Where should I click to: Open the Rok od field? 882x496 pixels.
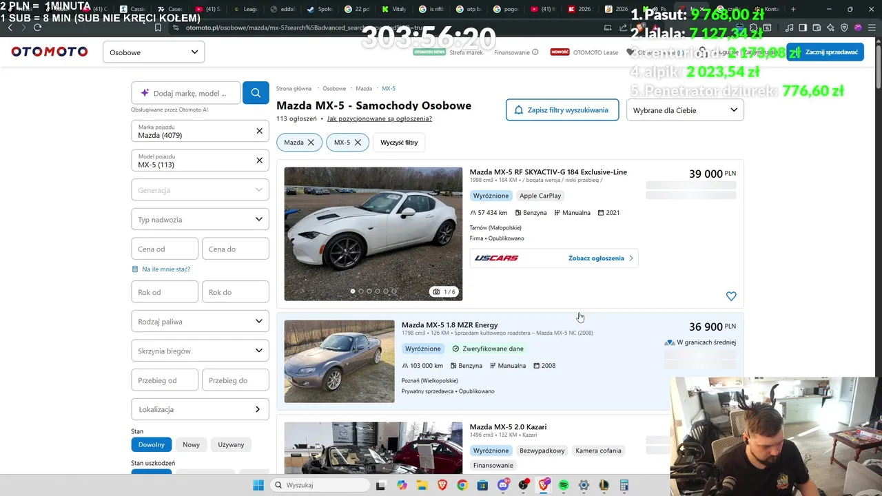pos(165,292)
